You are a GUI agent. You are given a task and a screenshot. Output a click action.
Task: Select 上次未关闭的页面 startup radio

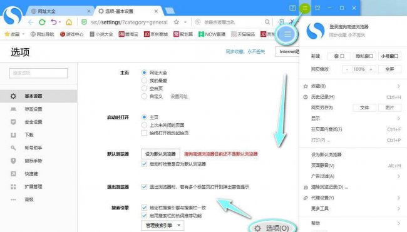(x=144, y=125)
